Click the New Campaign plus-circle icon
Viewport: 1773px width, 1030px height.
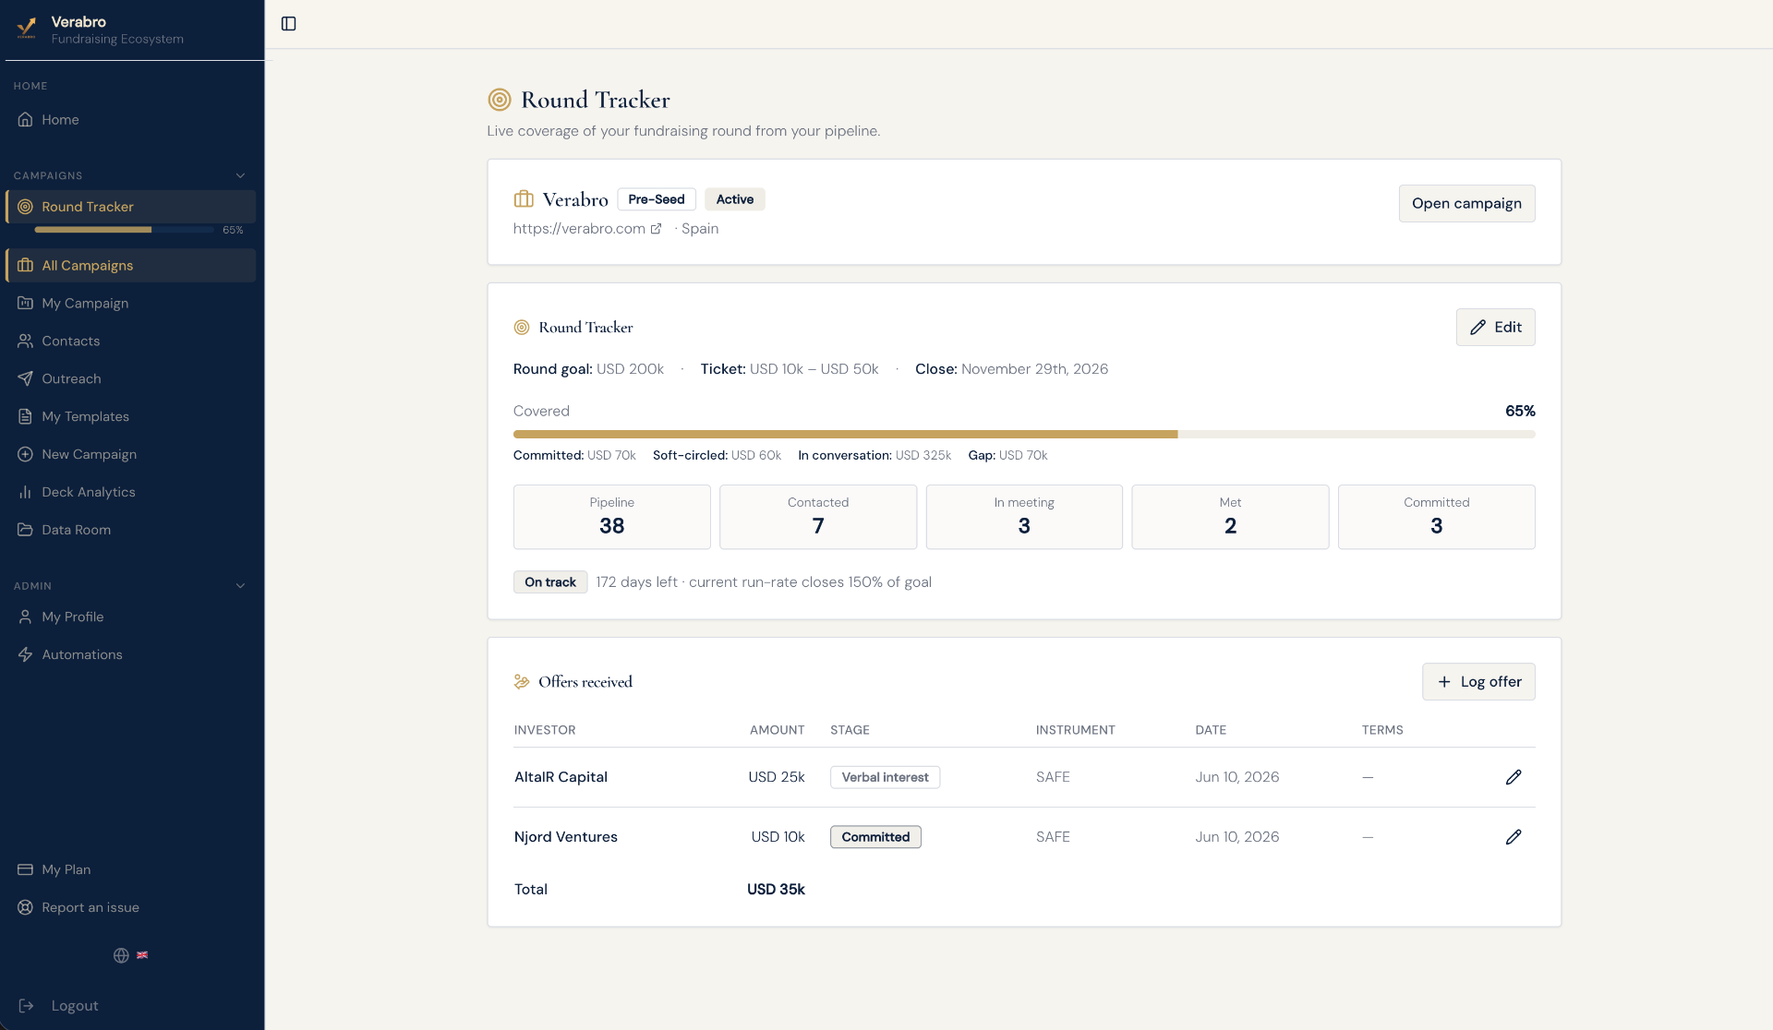coord(26,455)
